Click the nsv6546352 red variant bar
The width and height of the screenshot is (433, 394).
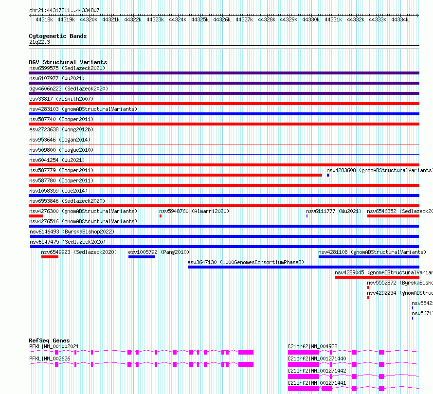393,216
